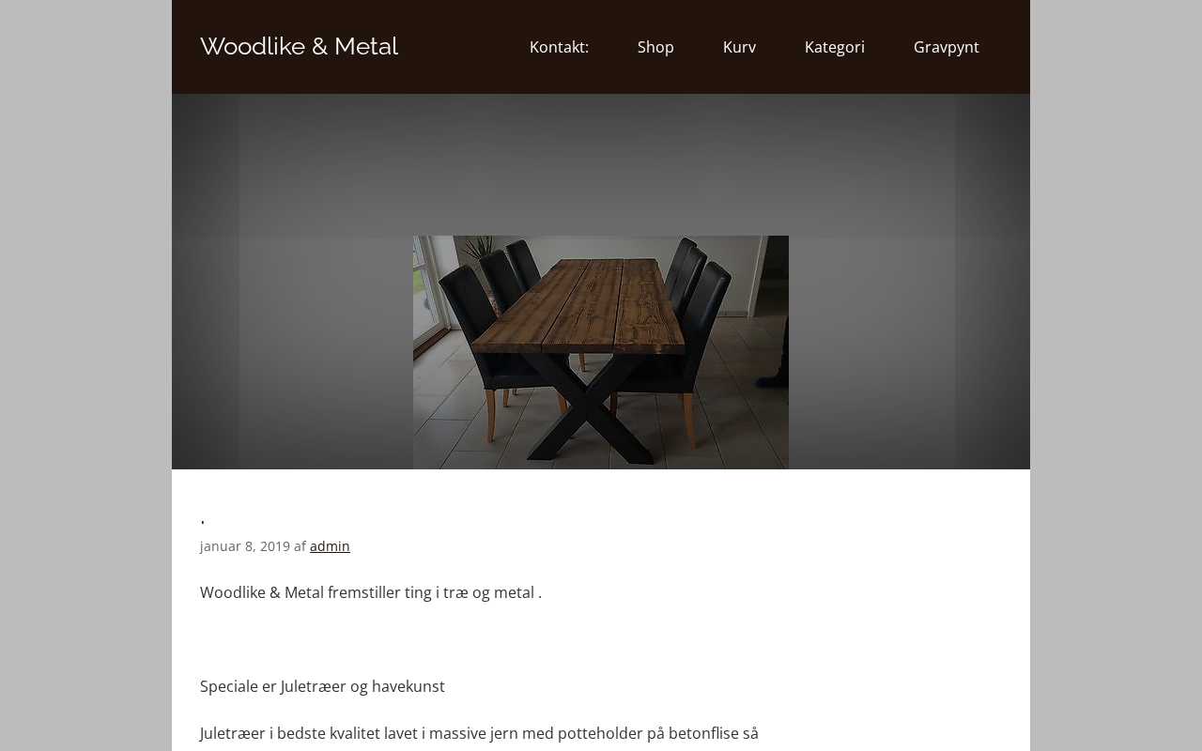Open the Woodlike & Metal site title link
The width and height of the screenshot is (1202, 751).
(299, 46)
